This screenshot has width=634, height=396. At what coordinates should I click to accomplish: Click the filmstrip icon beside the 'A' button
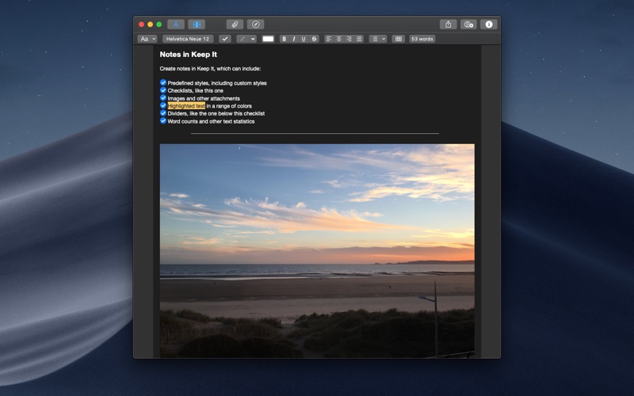point(197,25)
